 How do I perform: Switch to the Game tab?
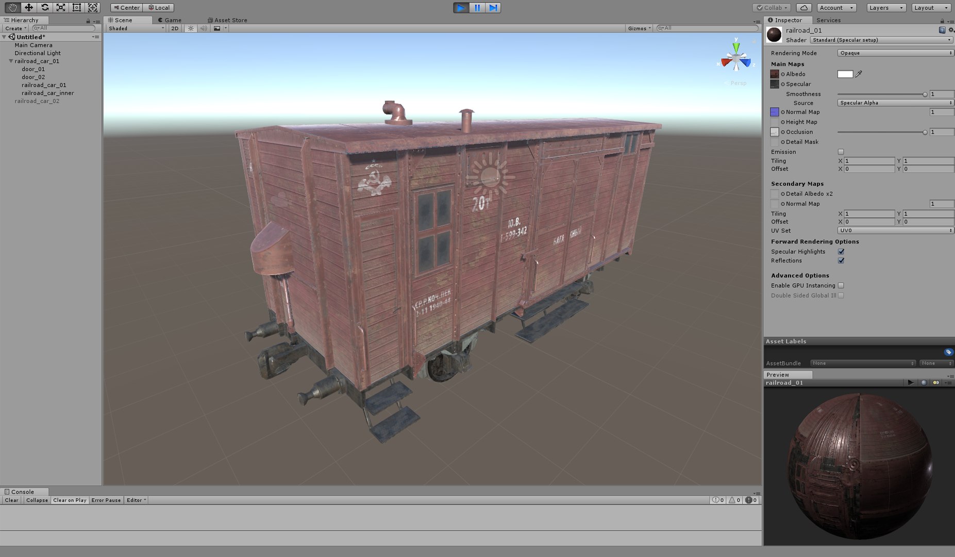pyautogui.click(x=170, y=20)
